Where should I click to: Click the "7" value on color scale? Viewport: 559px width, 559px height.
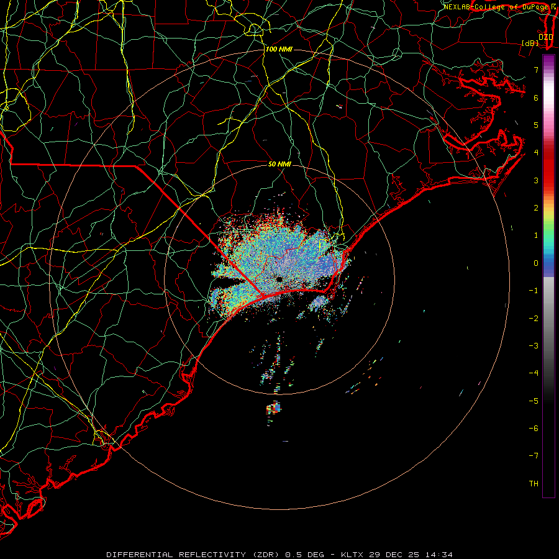pos(536,70)
